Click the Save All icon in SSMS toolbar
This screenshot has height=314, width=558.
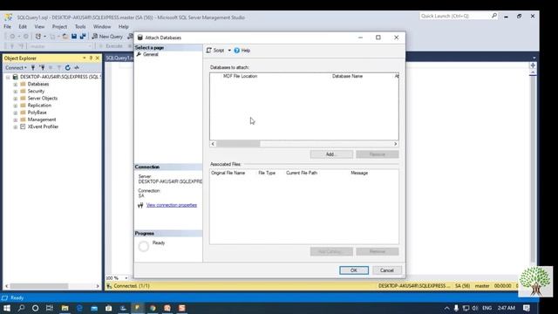coord(83,37)
